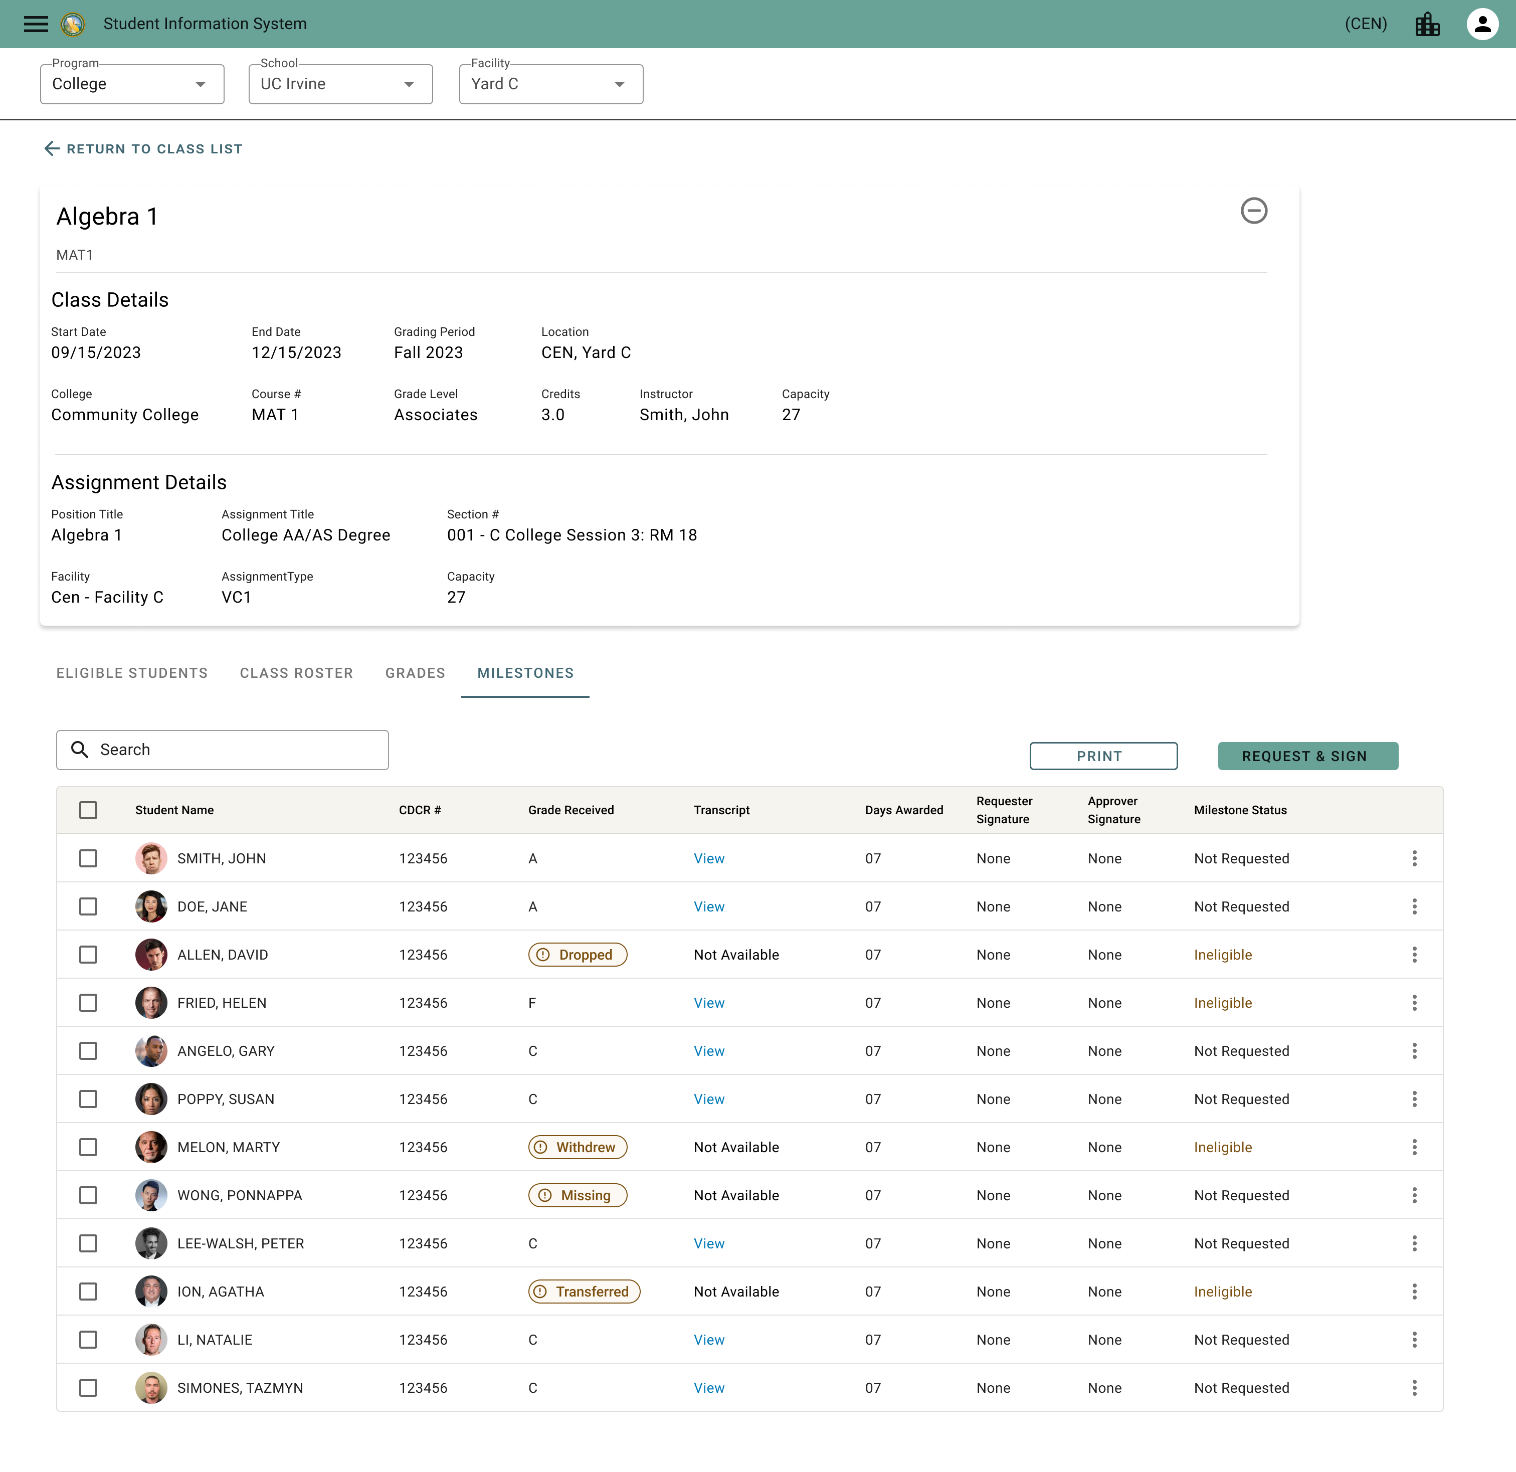The image size is (1516, 1472).
Task: Select the checkbox for MELON, MARTY
Action: point(88,1146)
